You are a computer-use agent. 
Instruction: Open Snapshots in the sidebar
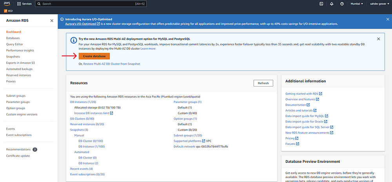pos(13,57)
